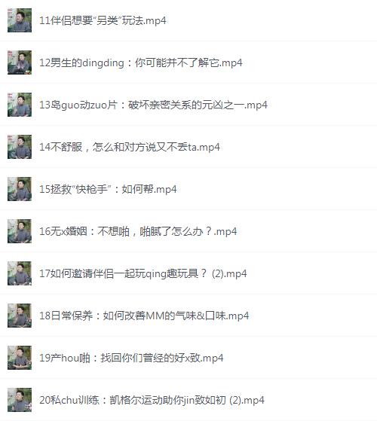Screen dimensions: 377x421
Task: Open the thumbnail of video 11伴侣想要
Action: (x=20, y=20)
